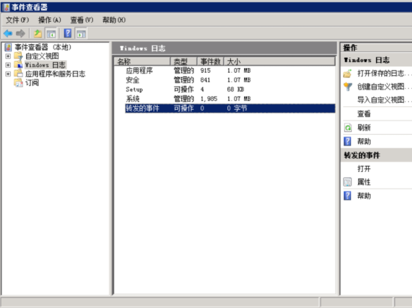Click the Up one level folder icon
This screenshot has height=308, width=412.
click(x=38, y=34)
